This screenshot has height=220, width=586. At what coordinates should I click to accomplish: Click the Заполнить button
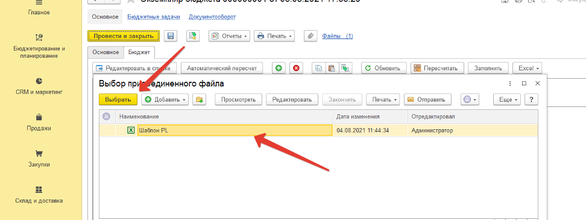tap(488, 69)
